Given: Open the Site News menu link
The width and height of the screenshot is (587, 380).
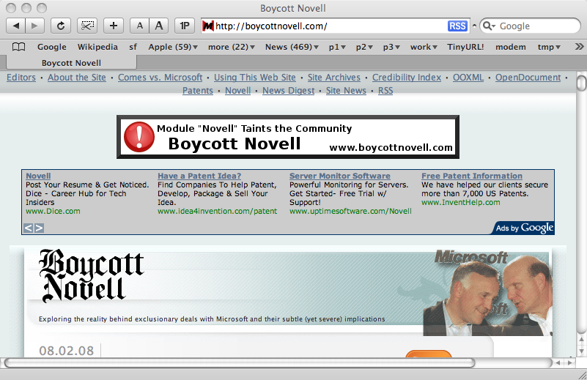Looking at the screenshot, I should click(x=346, y=91).
